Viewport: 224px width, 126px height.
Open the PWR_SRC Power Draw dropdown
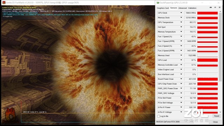(x=181, y=89)
